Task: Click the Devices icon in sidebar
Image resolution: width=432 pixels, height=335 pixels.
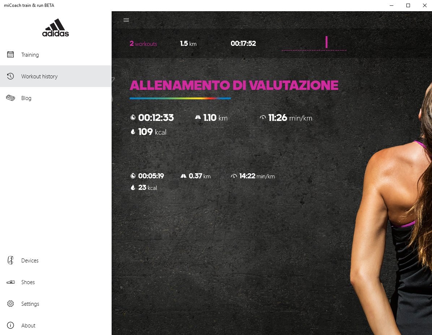Action: pyautogui.click(x=10, y=260)
